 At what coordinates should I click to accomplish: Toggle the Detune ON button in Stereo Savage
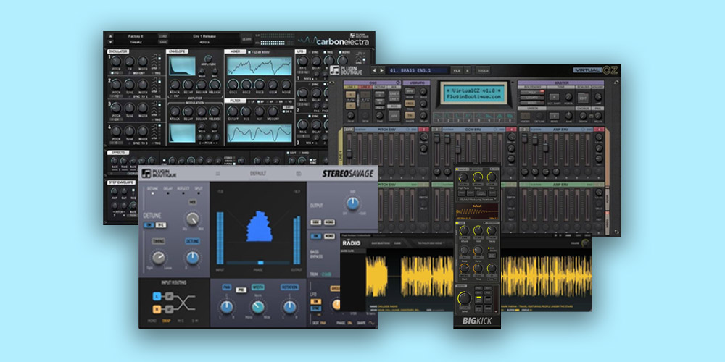pyautogui.click(x=149, y=225)
